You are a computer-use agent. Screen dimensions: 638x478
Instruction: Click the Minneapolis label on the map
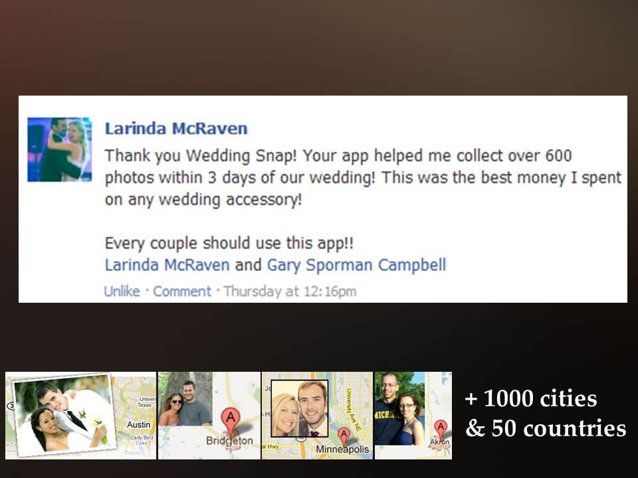click(342, 449)
